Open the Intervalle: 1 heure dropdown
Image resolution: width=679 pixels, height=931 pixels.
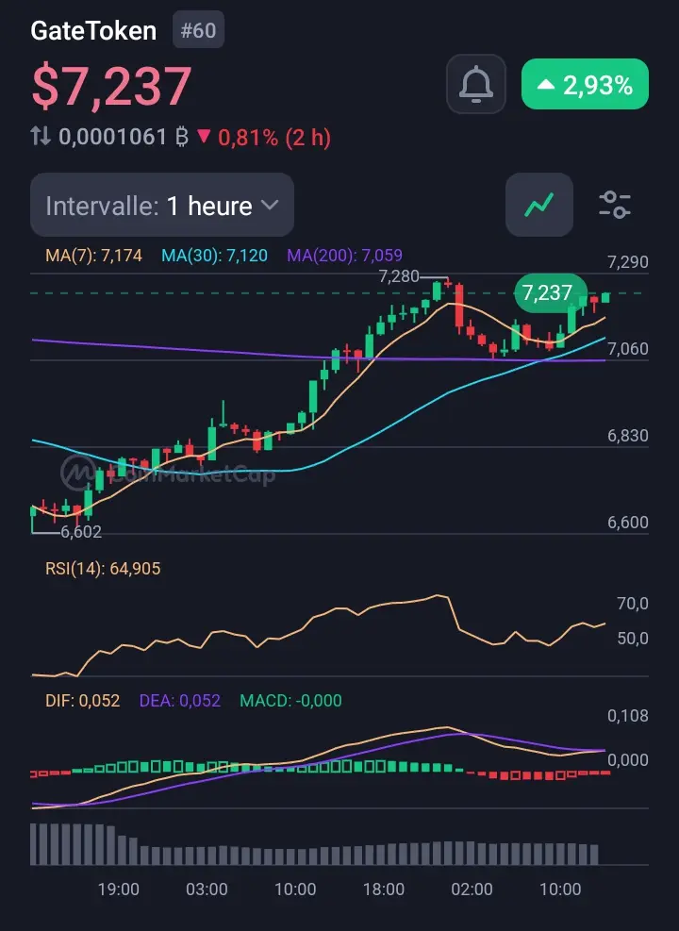(x=162, y=206)
